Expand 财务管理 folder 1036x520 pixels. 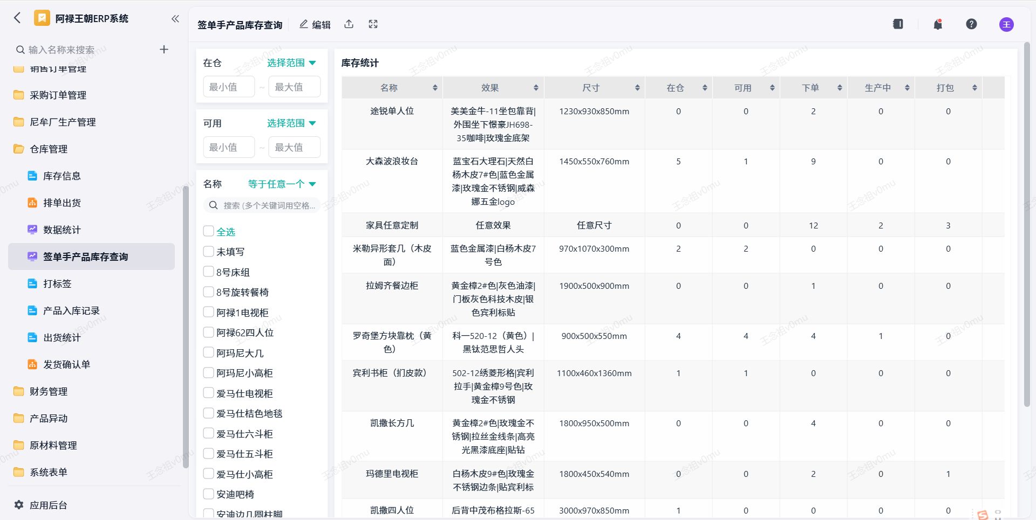tap(91, 392)
